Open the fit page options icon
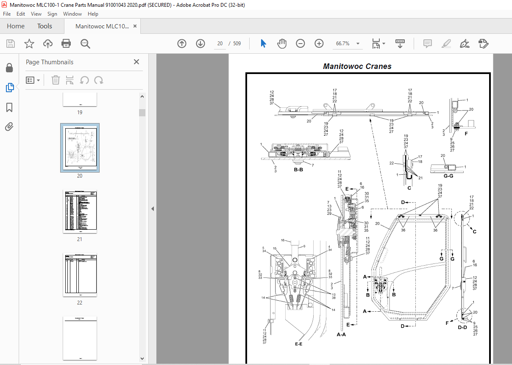Viewport: 512px width, 365px height. point(376,44)
